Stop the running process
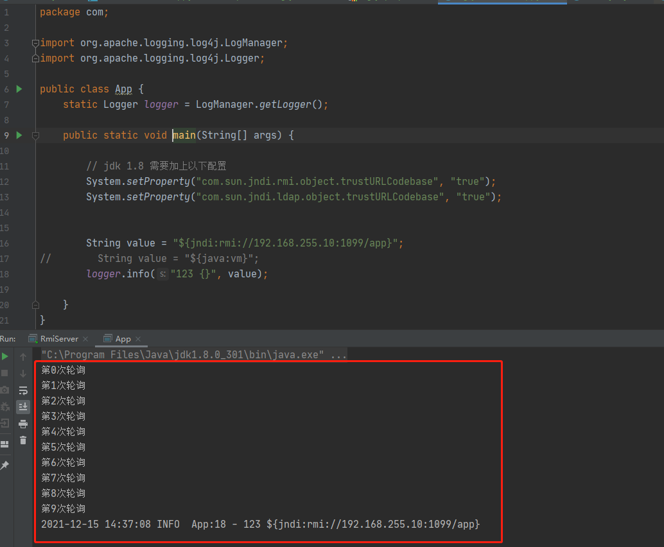 [4, 373]
